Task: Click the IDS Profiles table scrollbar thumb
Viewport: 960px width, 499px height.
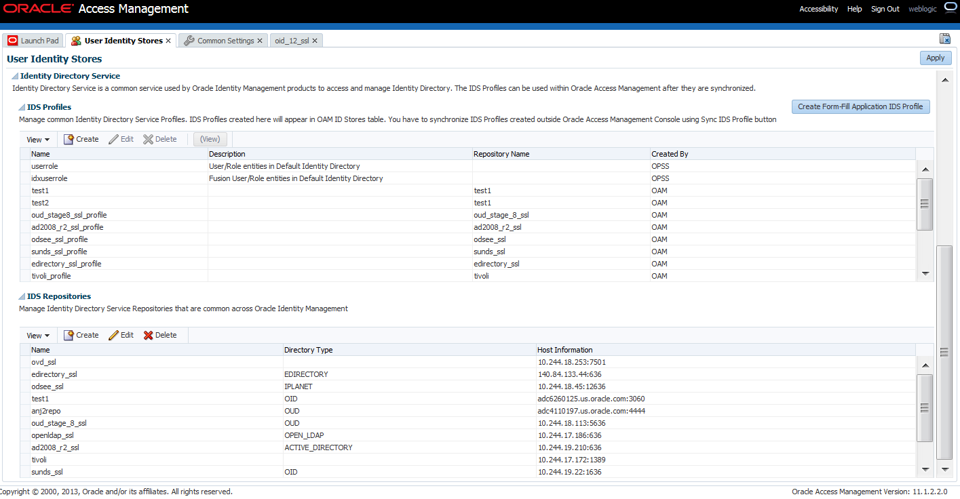Action: coord(925,204)
